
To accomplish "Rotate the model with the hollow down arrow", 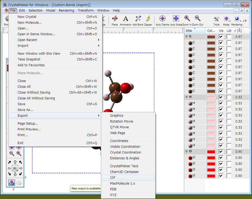I will point(15,174).
